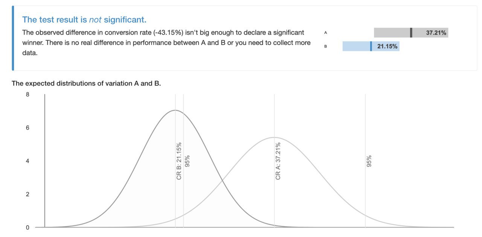Click the italic word "not" in the heading
Image resolution: width=482 pixels, height=237 pixels.
coord(95,20)
